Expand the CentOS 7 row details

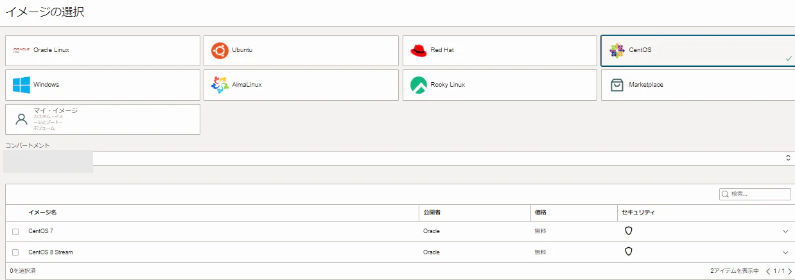(785, 231)
